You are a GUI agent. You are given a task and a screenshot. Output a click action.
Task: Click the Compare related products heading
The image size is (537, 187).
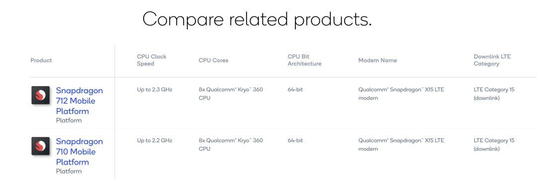click(x=257, y=19)
